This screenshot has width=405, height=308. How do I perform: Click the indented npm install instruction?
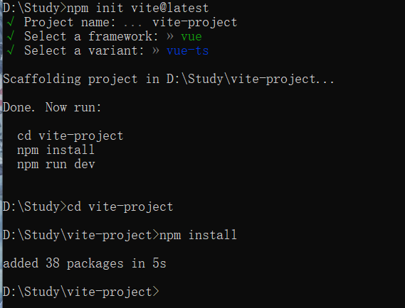click(56, 150)
